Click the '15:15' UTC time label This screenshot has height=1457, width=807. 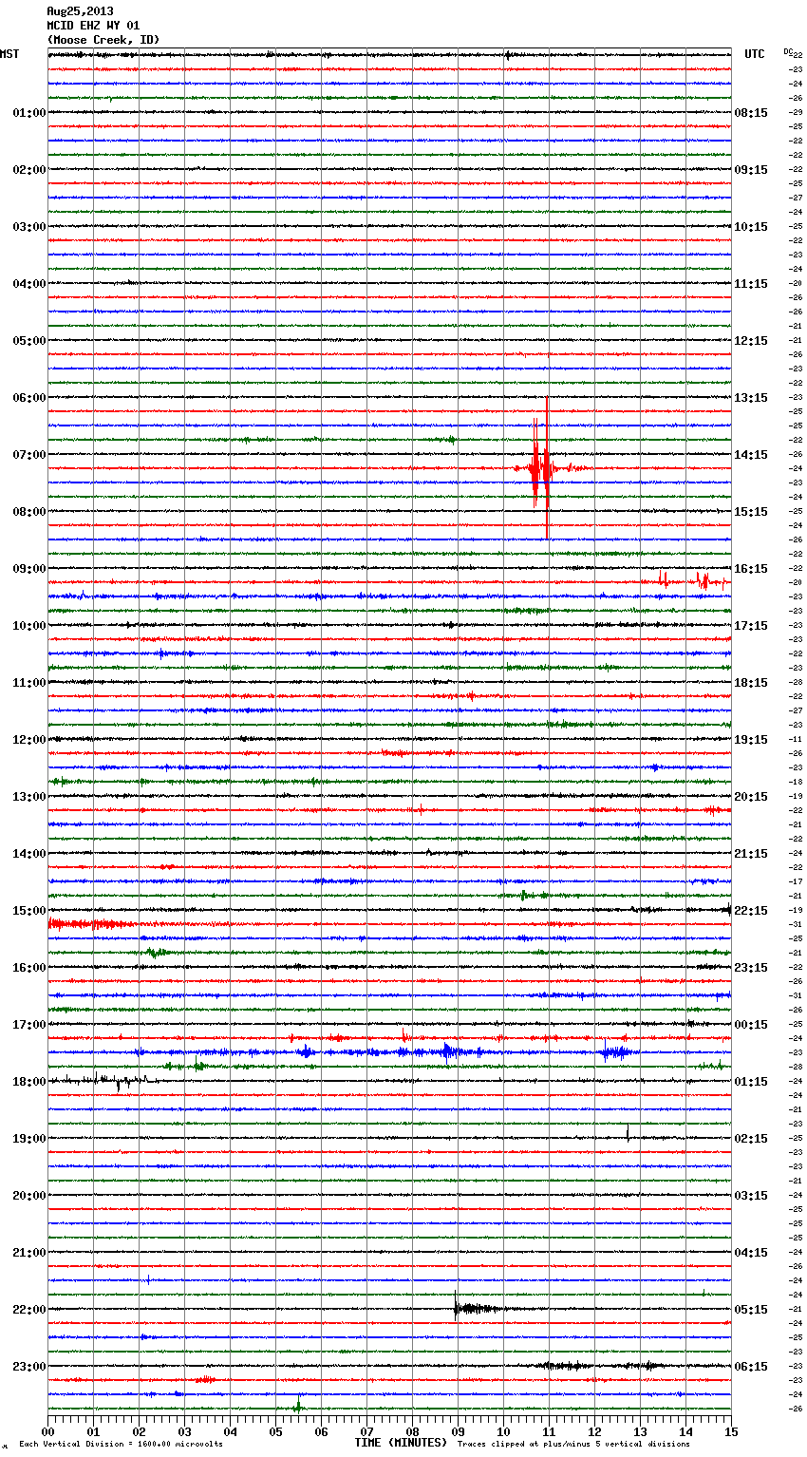coord(751,512)
